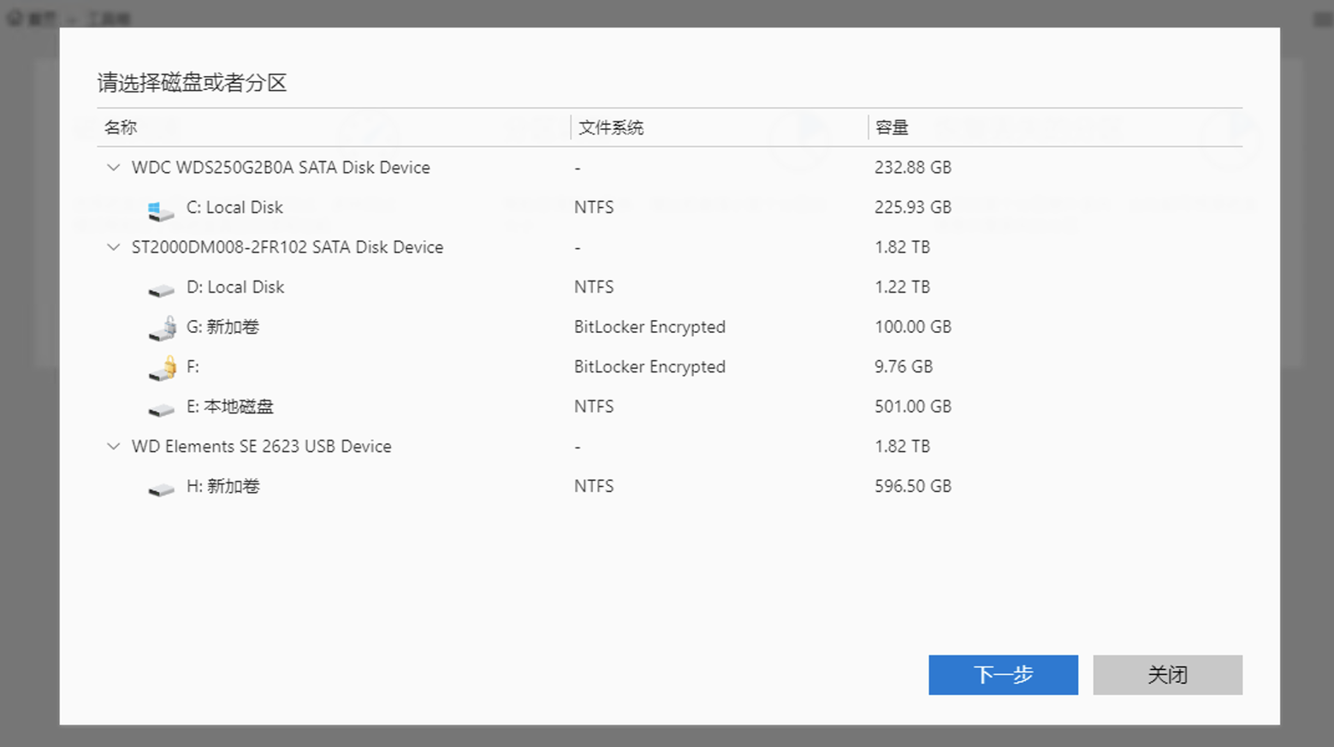Click the 501.00 GB capacity value
Viewport: 1334px width, 747px height.
point(913,406)
